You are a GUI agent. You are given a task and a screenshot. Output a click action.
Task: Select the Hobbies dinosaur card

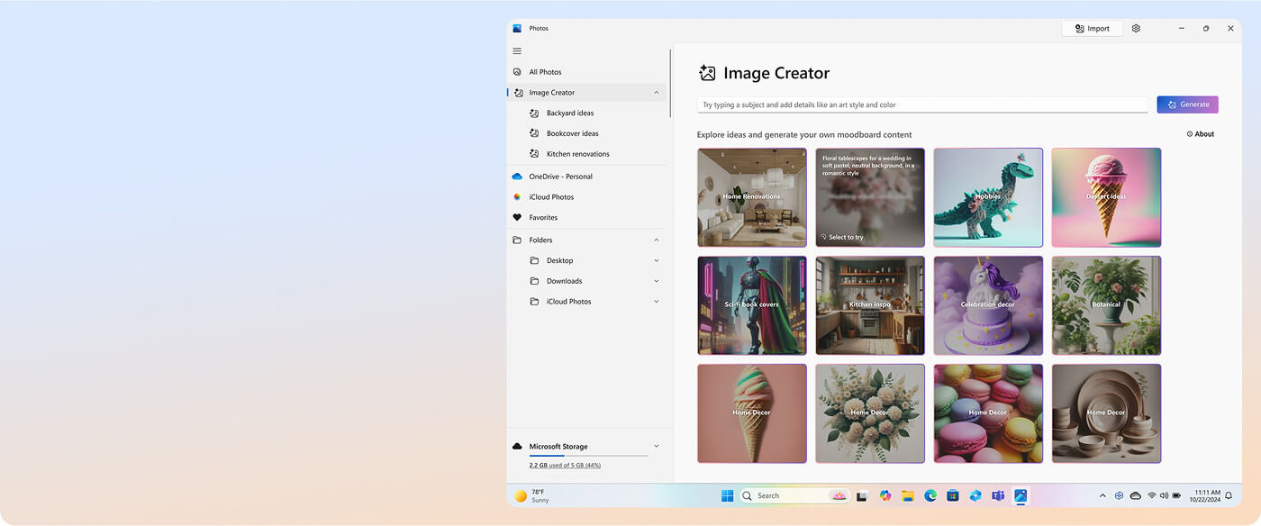coord(988,197)
